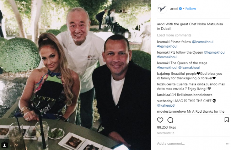This screenshot has width=231, height=150.
Task: Open commenter bajaimp's profile
Action: (x=163, y=74)
